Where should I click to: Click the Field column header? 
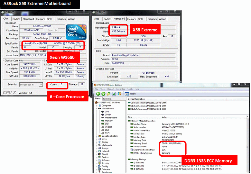pos(144,117)
